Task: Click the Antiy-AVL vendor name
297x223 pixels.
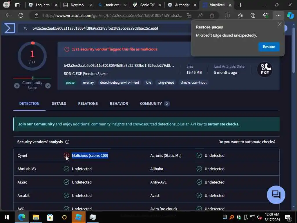Action: click(x=158, y=182)
